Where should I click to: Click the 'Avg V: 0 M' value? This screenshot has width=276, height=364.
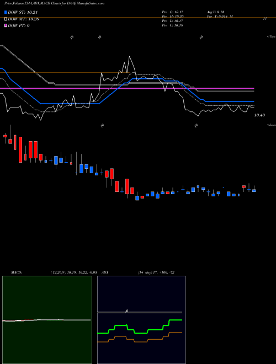[215, 12]
